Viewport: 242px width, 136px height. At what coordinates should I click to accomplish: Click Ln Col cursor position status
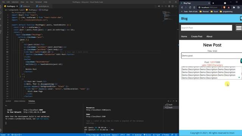coord(105,135)
